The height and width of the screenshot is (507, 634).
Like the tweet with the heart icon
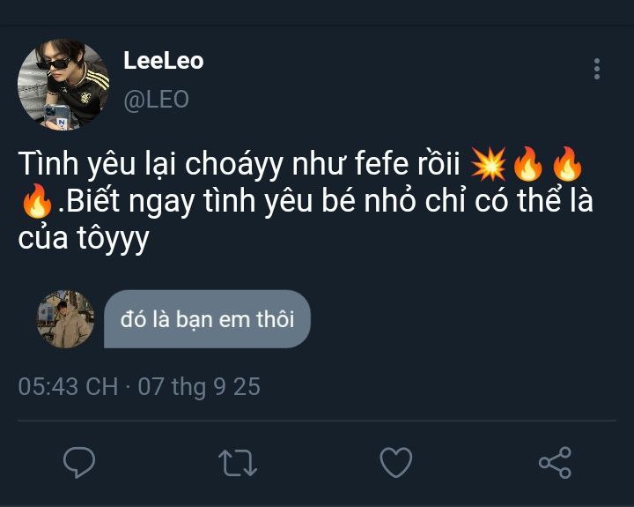coord(395,462)
